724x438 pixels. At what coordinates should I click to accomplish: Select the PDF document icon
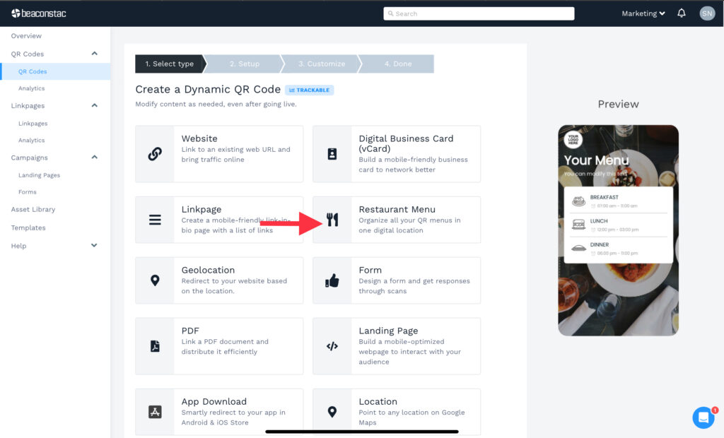(x=156, y=346)
